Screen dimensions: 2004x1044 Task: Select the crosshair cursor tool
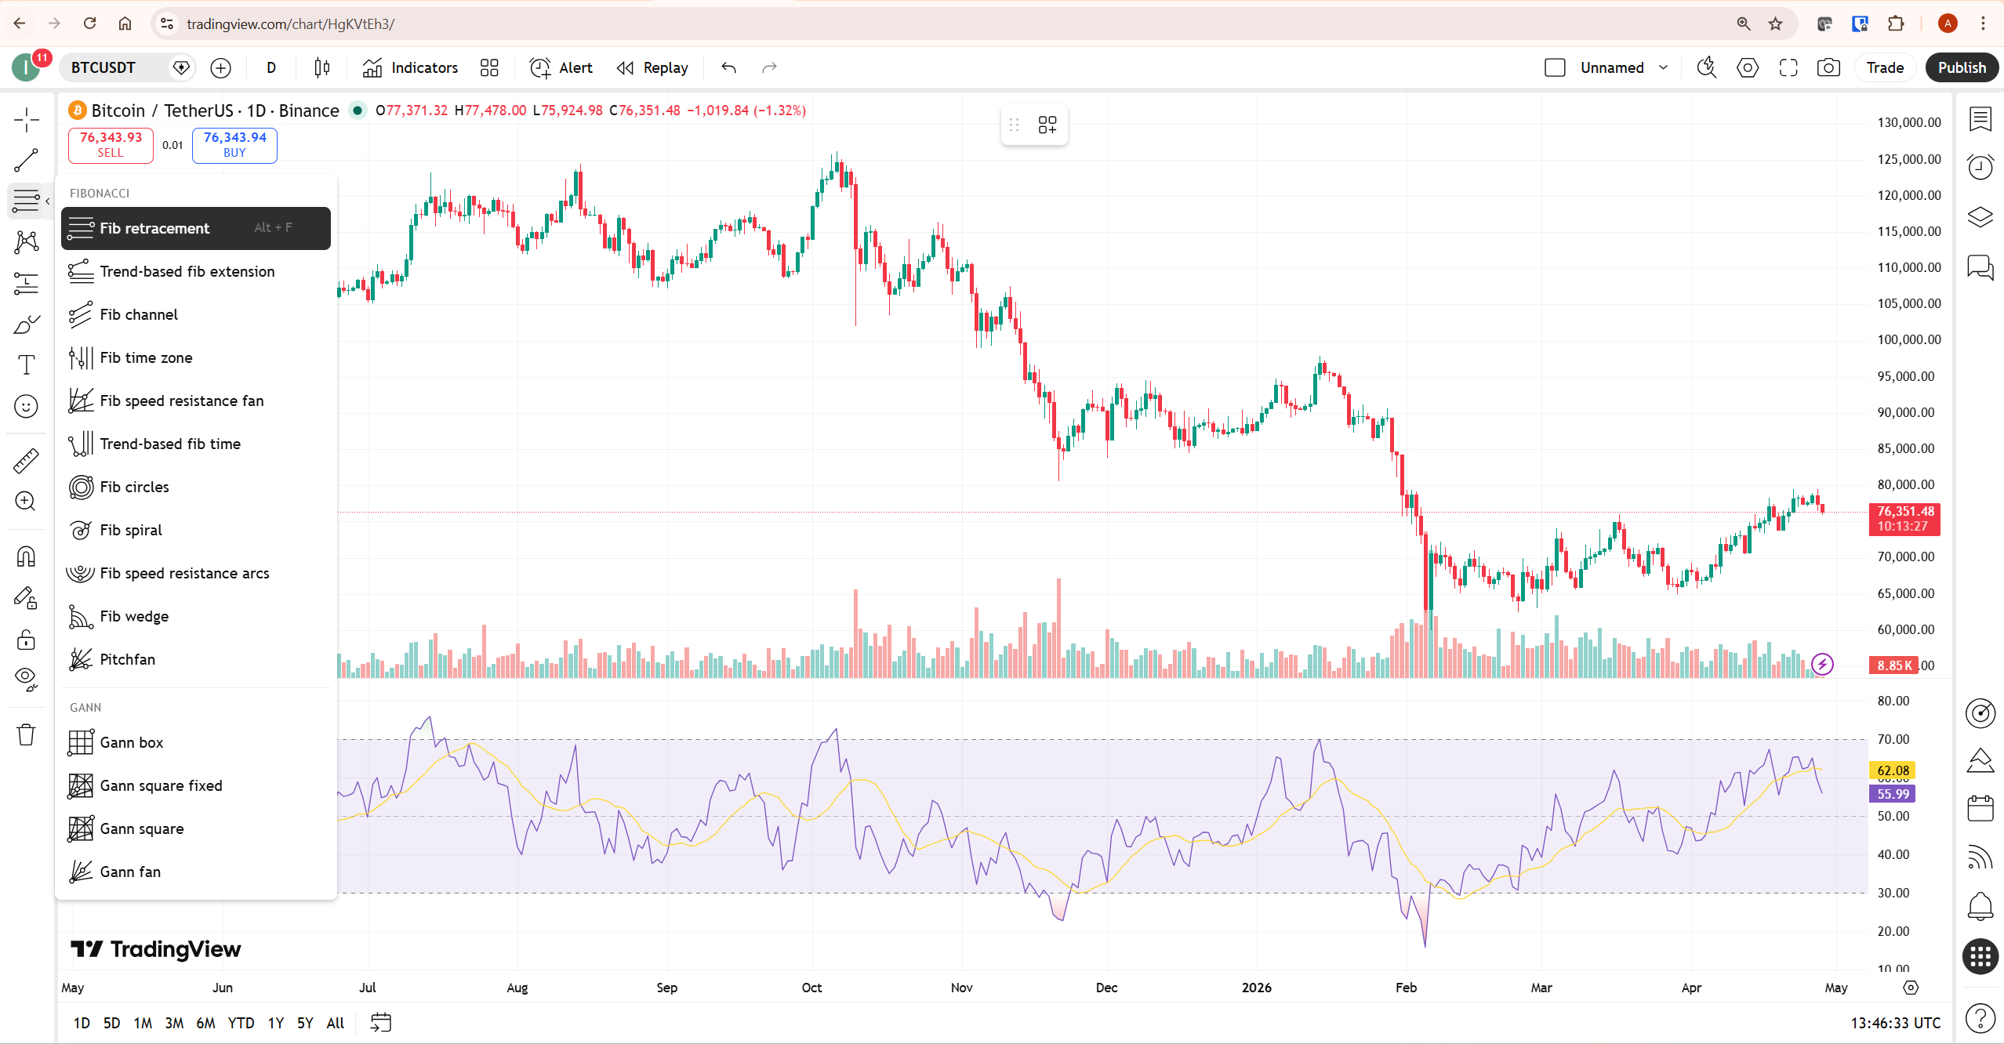[26, 120]
